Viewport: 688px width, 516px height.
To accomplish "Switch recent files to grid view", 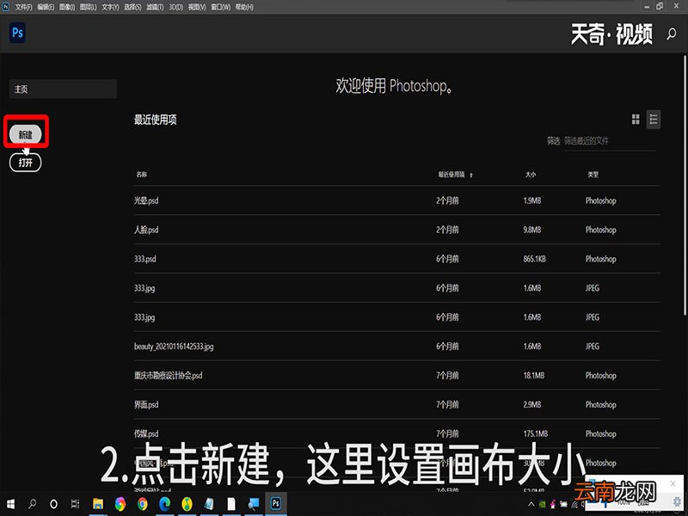I will tap(636, 120).
